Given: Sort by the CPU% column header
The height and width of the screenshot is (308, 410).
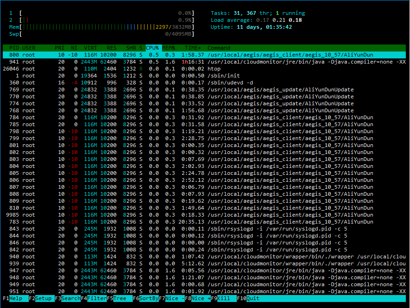Looking at the screenshot, I should coord(152,48).
